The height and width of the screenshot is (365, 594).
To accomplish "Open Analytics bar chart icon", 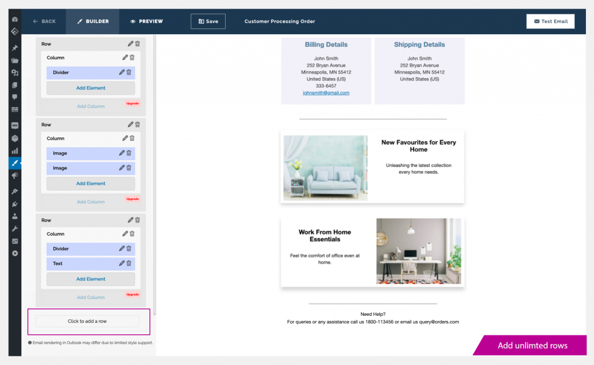I will click(15, 151).
